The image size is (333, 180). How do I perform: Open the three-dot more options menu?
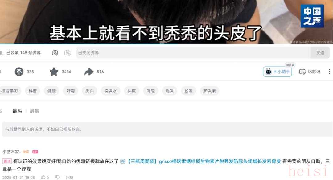click(329, 72)
